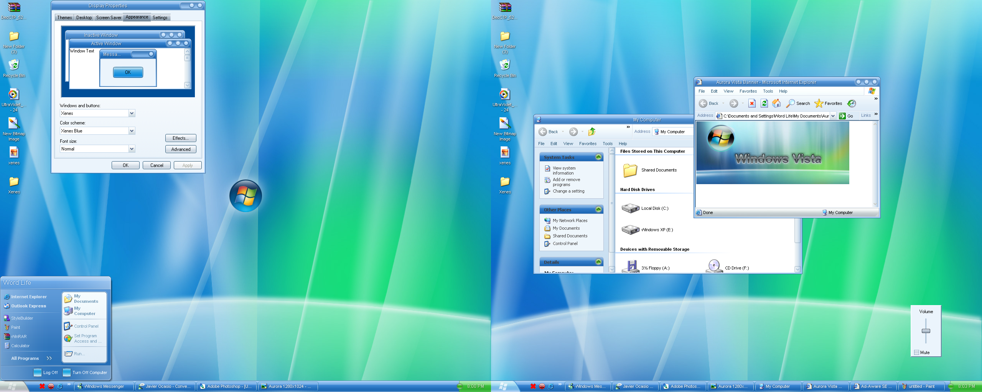Click the Up folder icon in My Computer
The image size is (982, 392).
click(x=592, y=132)
